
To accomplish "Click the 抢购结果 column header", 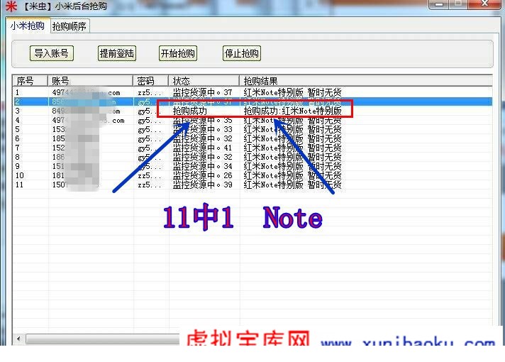I will coord(365,81).
